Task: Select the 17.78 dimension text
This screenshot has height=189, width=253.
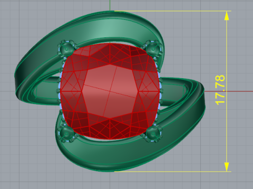Action: 220,90
